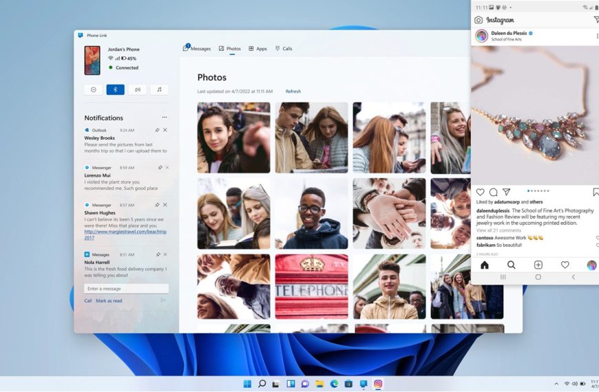The height and width of the screenshot is (392, 599).
Task: Like the Instagram post with heart icon
Action: [x=480, y=192]
